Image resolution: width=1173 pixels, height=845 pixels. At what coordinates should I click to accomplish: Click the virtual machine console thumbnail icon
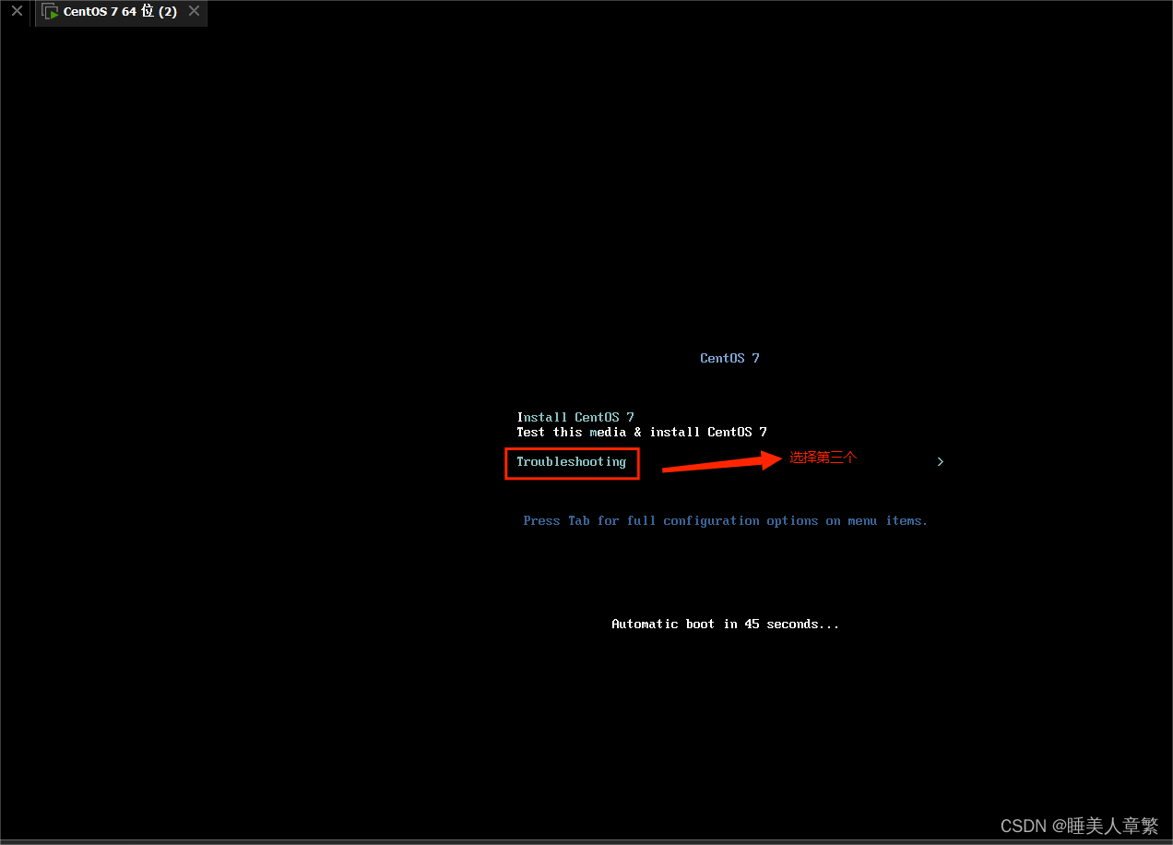tap(51, 12)
